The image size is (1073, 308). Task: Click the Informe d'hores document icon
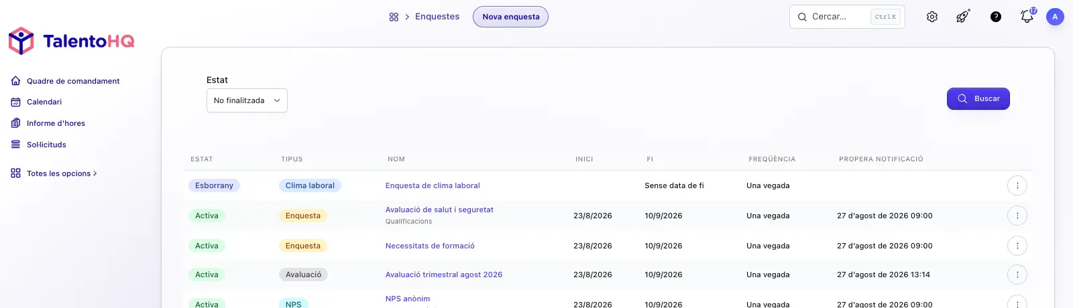pyautogui.click(x=15, y=123)
